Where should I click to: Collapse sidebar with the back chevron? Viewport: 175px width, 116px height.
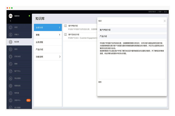10,21
